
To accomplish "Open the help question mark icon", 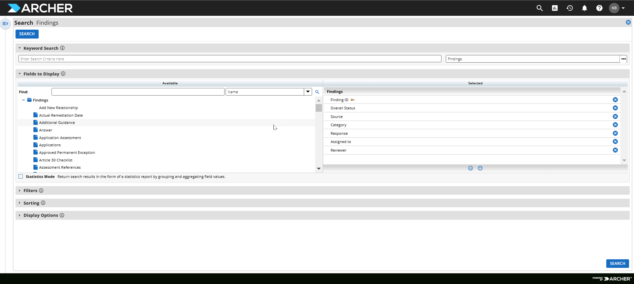I will pos(599,8).
